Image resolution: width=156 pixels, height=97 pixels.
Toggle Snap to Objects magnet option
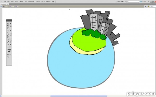(x=8, y=55)
